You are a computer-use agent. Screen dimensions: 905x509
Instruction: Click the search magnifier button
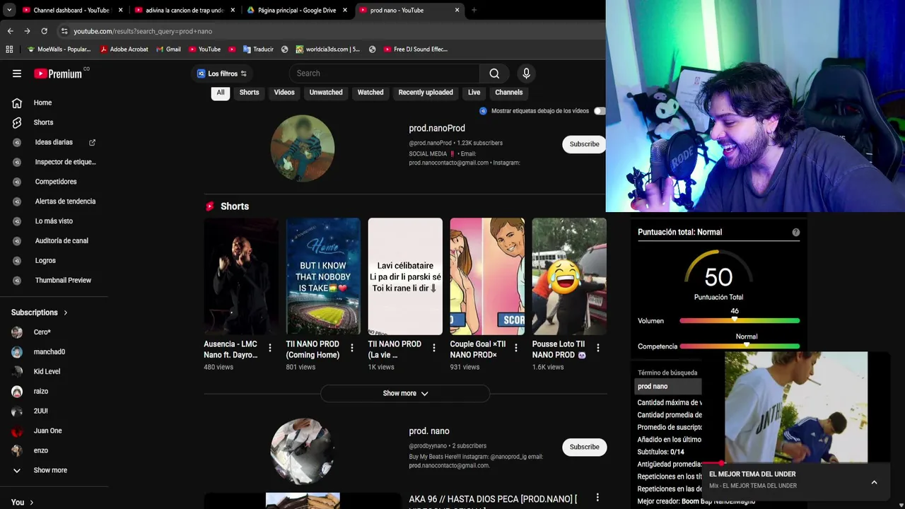tap(494, 74)
